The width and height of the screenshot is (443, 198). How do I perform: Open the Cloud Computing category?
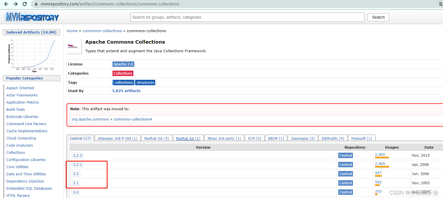coord(21,138)
